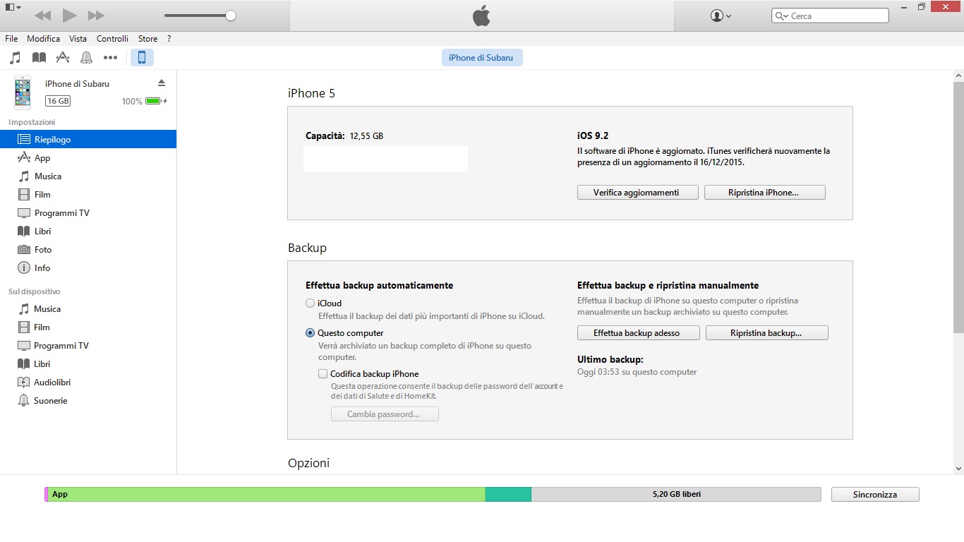This screenshot has width=964, height=542.
Task: Click the Sincronizza button
Action: click(875, 495)
